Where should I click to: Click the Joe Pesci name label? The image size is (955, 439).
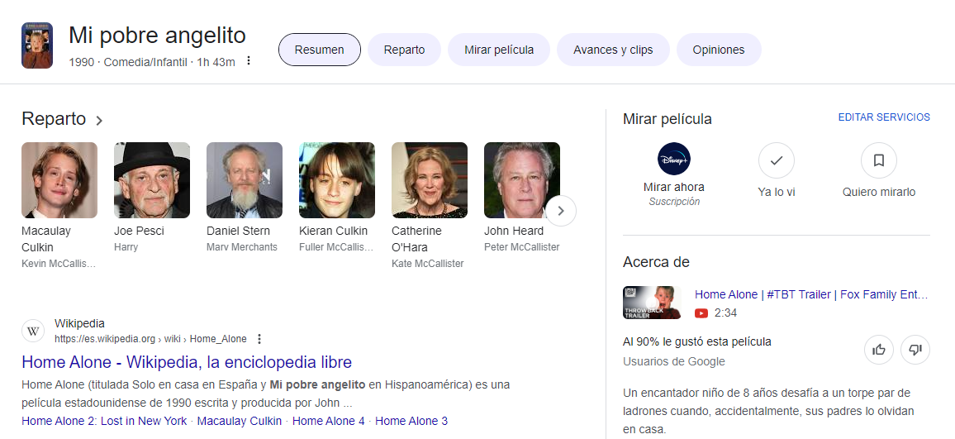(139, 231)
